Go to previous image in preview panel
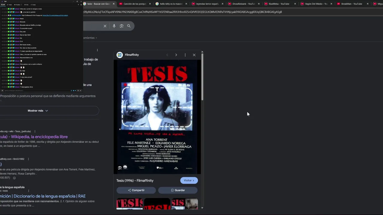This screenshot has height=215, width=383. pos(167,55)
